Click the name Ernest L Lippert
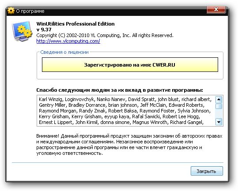The width and height of the screenshot is (238, 191). tap(55, 122)
